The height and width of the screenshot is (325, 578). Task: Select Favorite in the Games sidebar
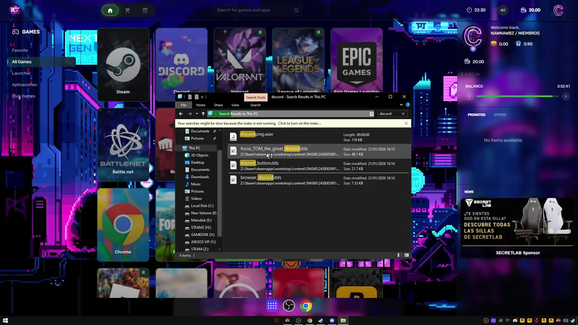pos(20,50)
